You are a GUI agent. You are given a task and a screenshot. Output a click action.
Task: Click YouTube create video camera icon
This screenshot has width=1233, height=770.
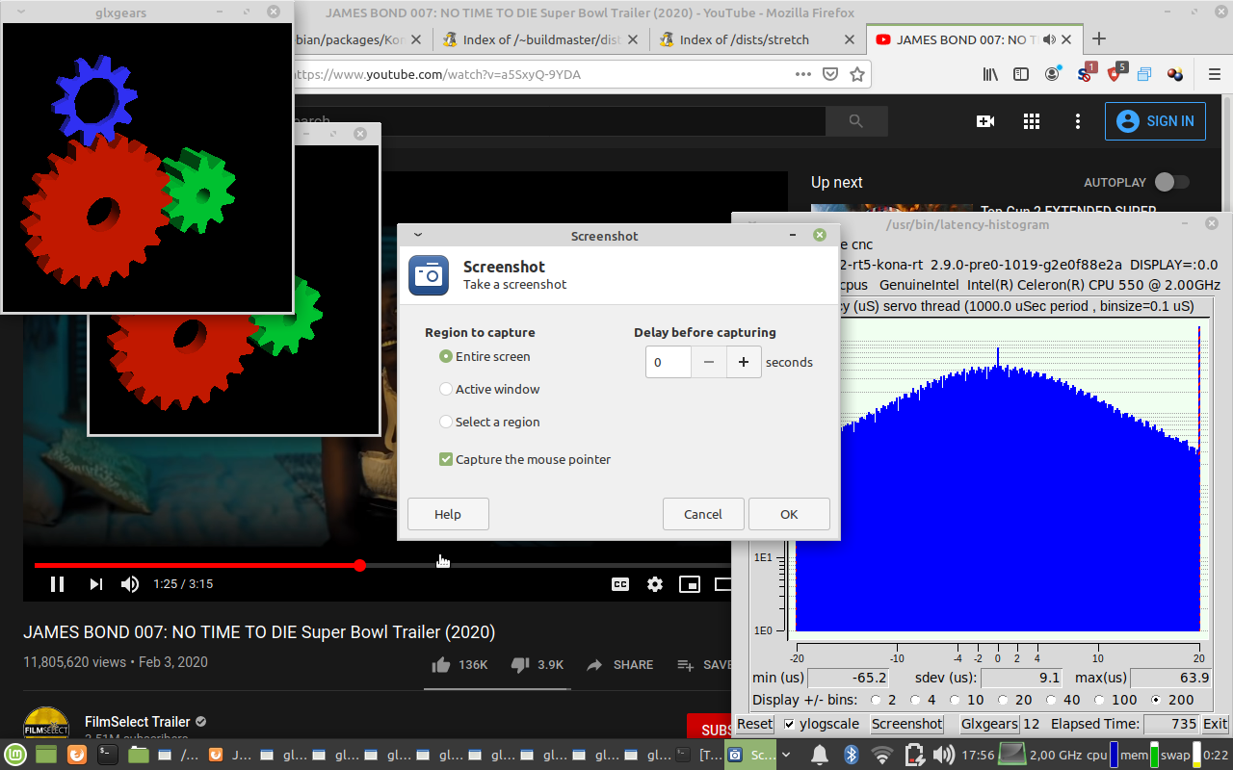point(984,121)
